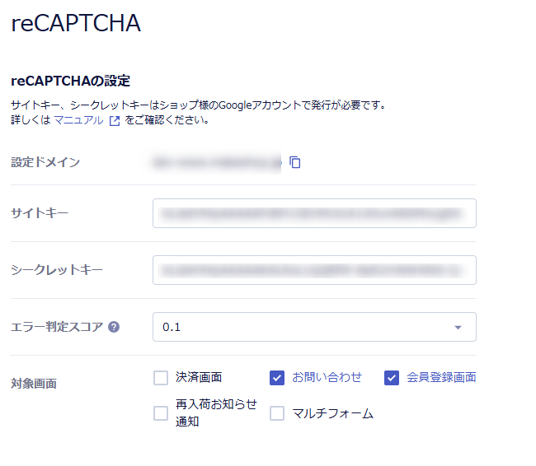The height and width of the screenshot is (466, 536).
Task: Click the マルチフォーム label text
Action: 332,413
